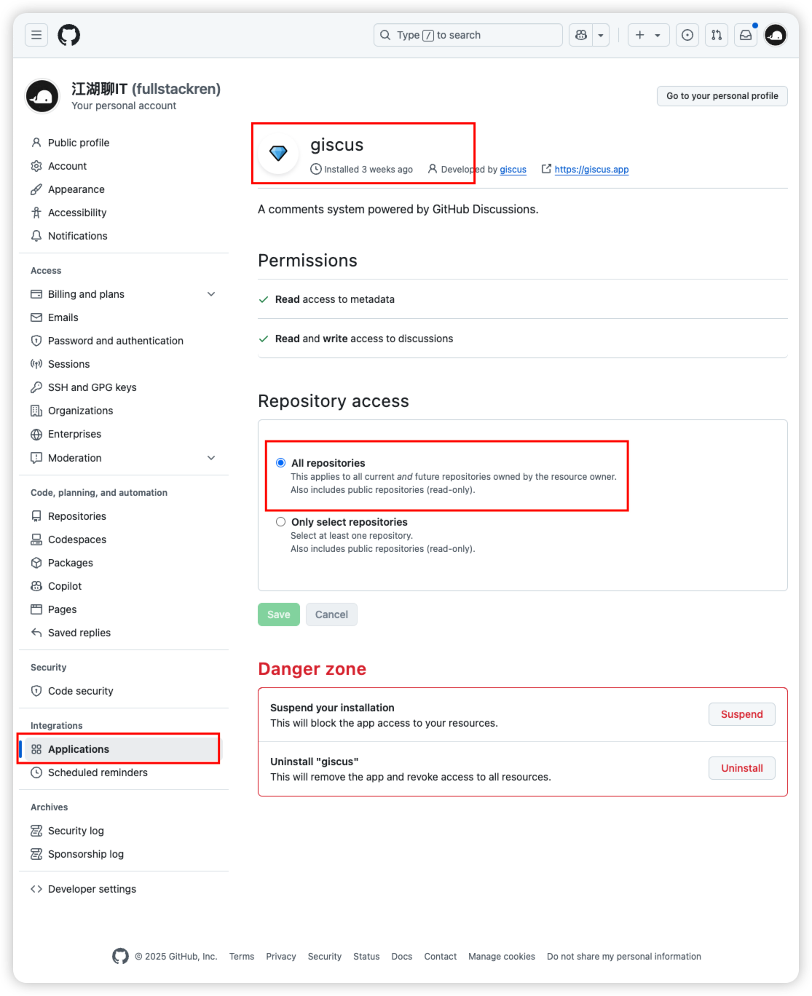Open the Notifications inbox icon
812x996 pixels.
[x=746, y=35]
